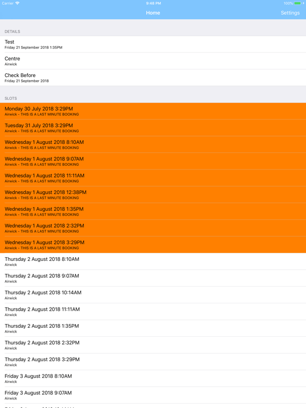This screenshot has height=408, width=306.
Task: Select the Test details row
Action: point(153,44)
